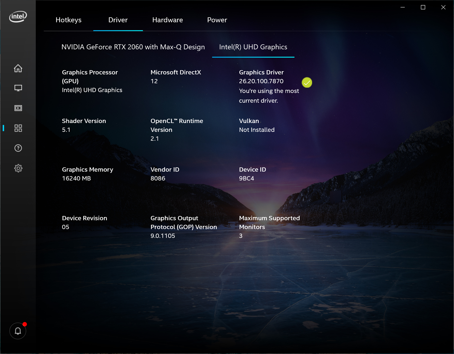Click the Intel logo
454x354 pixels.
[18, 17]
